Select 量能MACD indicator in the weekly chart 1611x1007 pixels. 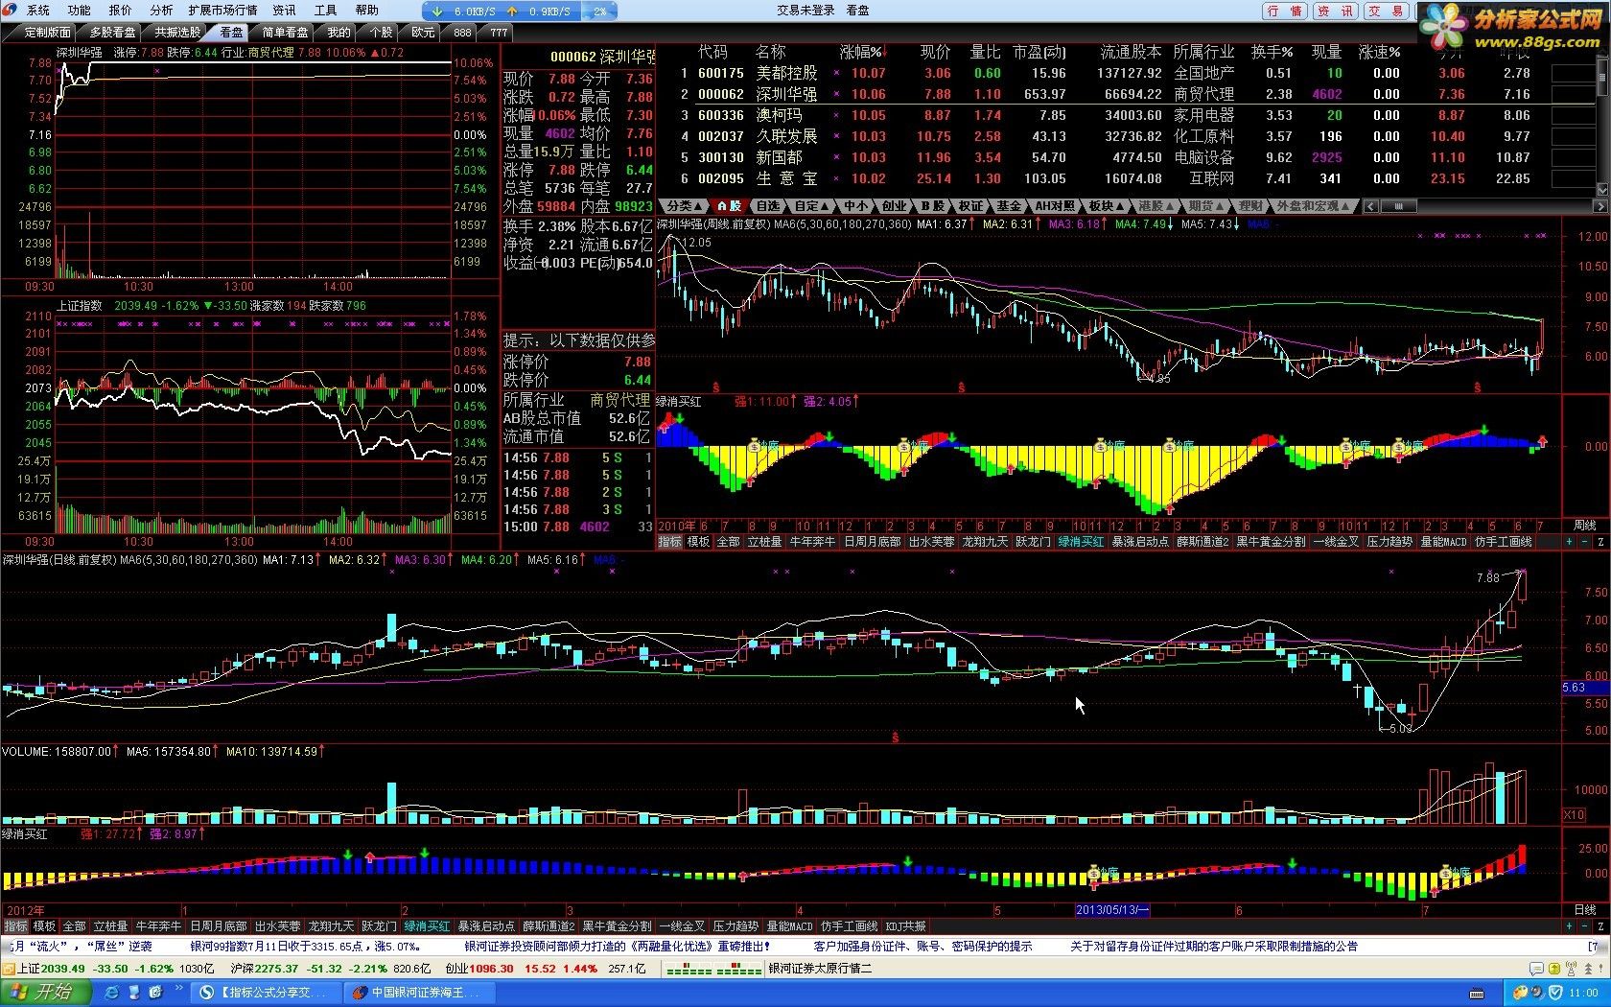click(1443, 542)
